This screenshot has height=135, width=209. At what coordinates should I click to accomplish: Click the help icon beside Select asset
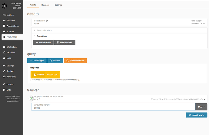click(47, 21)
